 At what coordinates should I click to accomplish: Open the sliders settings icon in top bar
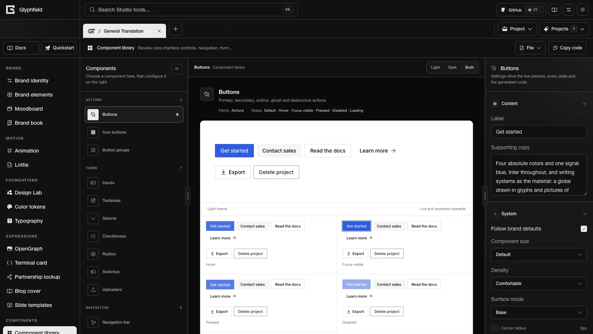coord(569,10)
